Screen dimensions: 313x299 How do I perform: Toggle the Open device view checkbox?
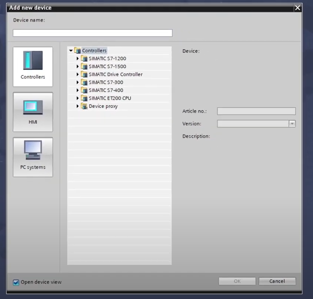coord(16,282)
